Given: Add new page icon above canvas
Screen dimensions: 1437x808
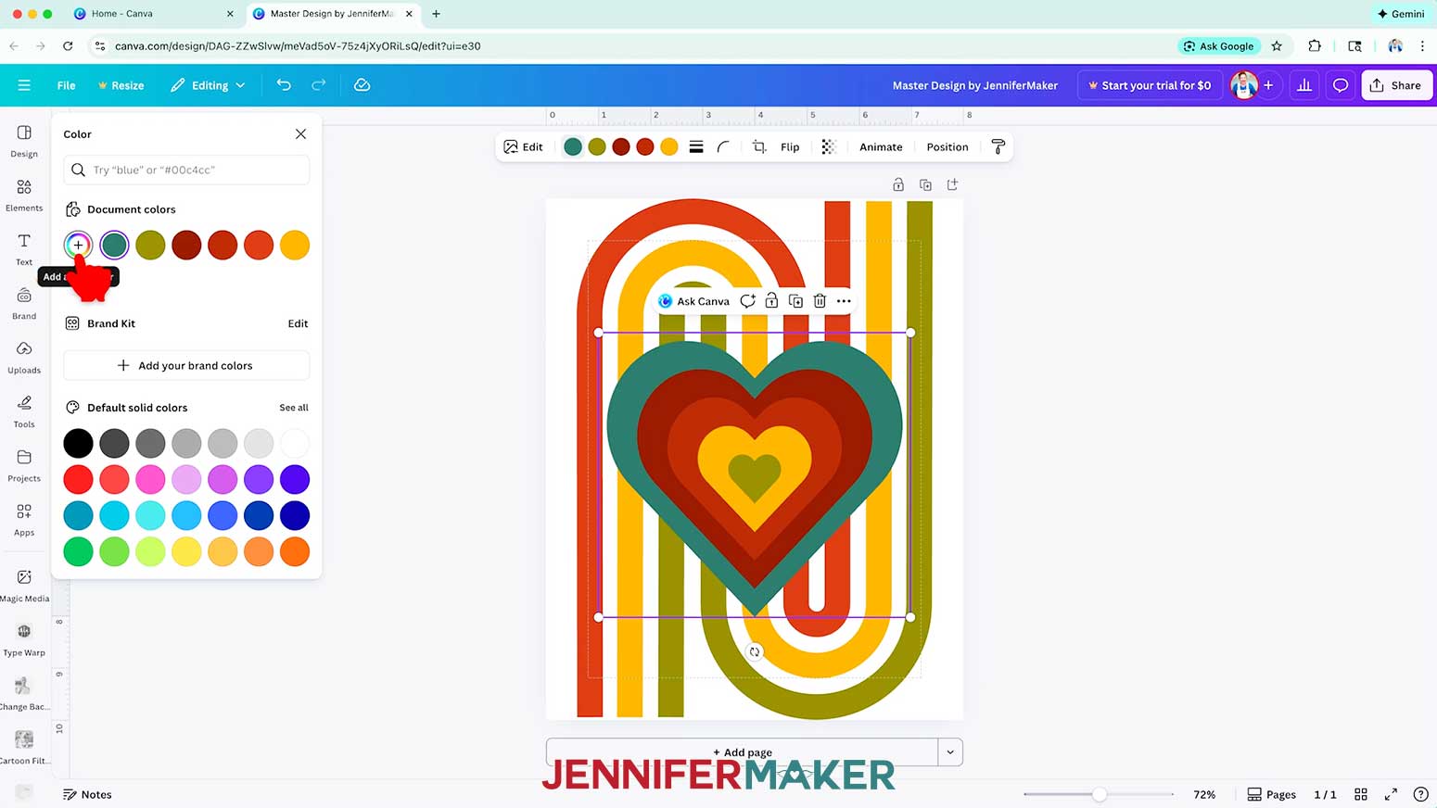Looking at the screenshot, I should pos(952,185).
